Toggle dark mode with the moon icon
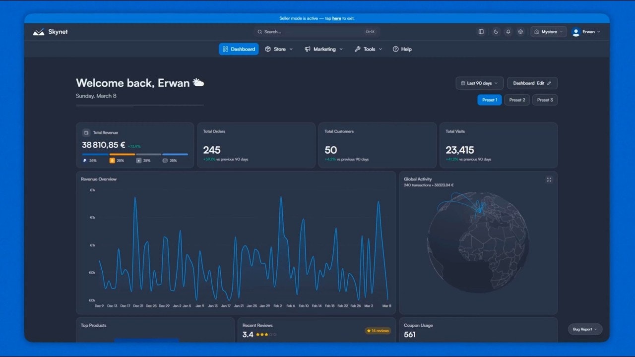Screen dimensions: 635x357 click(496, 32)
